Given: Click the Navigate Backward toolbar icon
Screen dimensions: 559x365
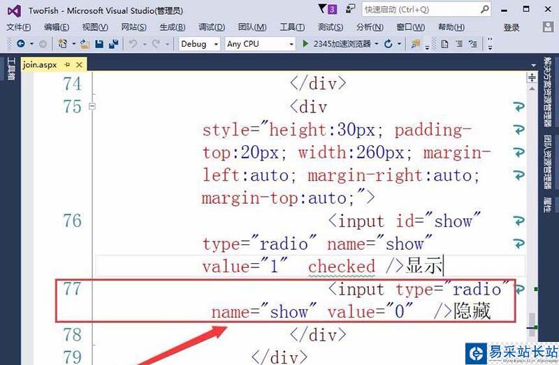Looking at the screenshot, I should [x=21, y=44].
